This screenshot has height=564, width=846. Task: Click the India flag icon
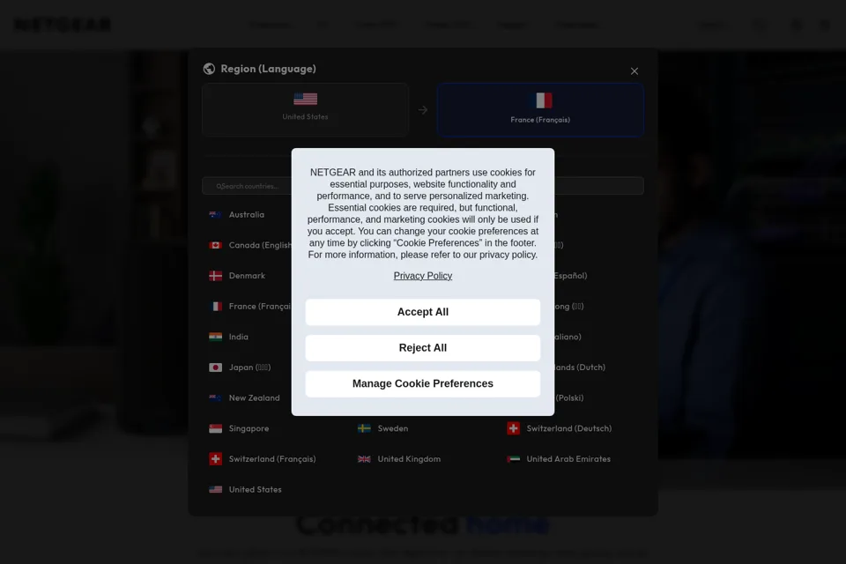coord(215,337)
